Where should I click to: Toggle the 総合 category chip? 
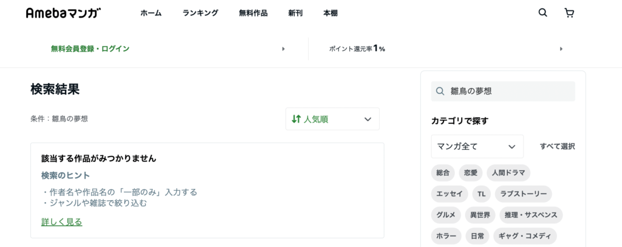tap(443, 172)
